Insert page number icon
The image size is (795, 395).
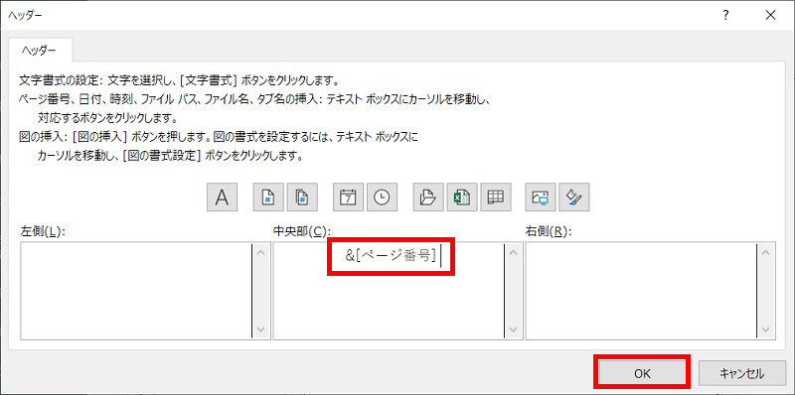click(268, 197)
